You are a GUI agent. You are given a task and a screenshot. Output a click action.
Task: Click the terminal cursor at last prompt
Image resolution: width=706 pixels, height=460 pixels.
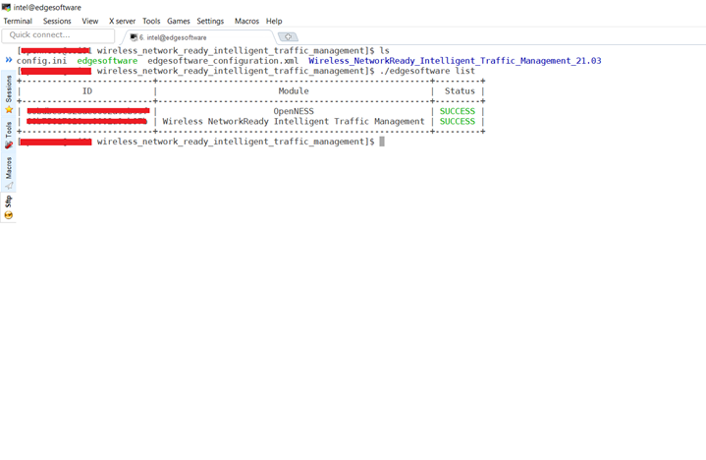coord(382,142)
